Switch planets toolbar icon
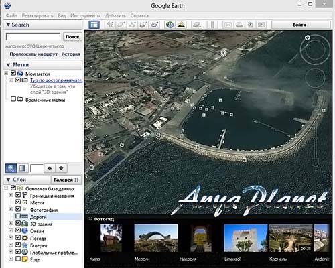Screen dimensions: 335x268 tap(196, 25)
